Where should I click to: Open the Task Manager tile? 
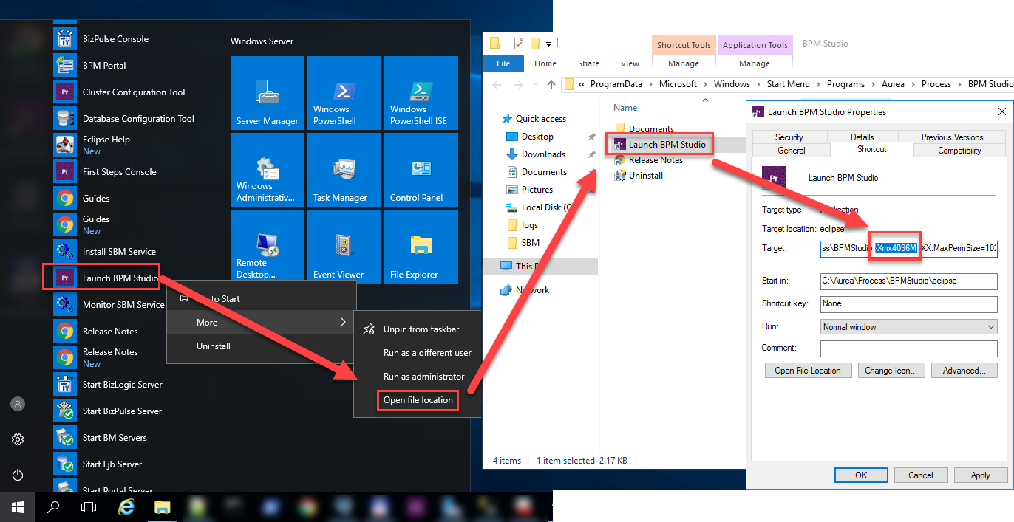[x=344, y=170]
